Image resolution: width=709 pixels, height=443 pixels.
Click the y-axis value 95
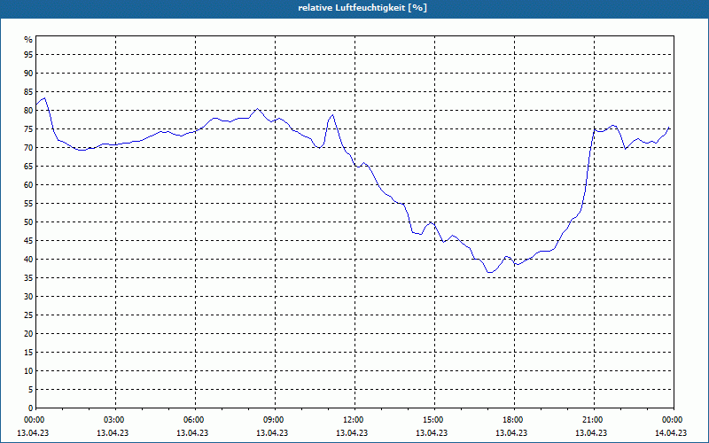[28, 55]
